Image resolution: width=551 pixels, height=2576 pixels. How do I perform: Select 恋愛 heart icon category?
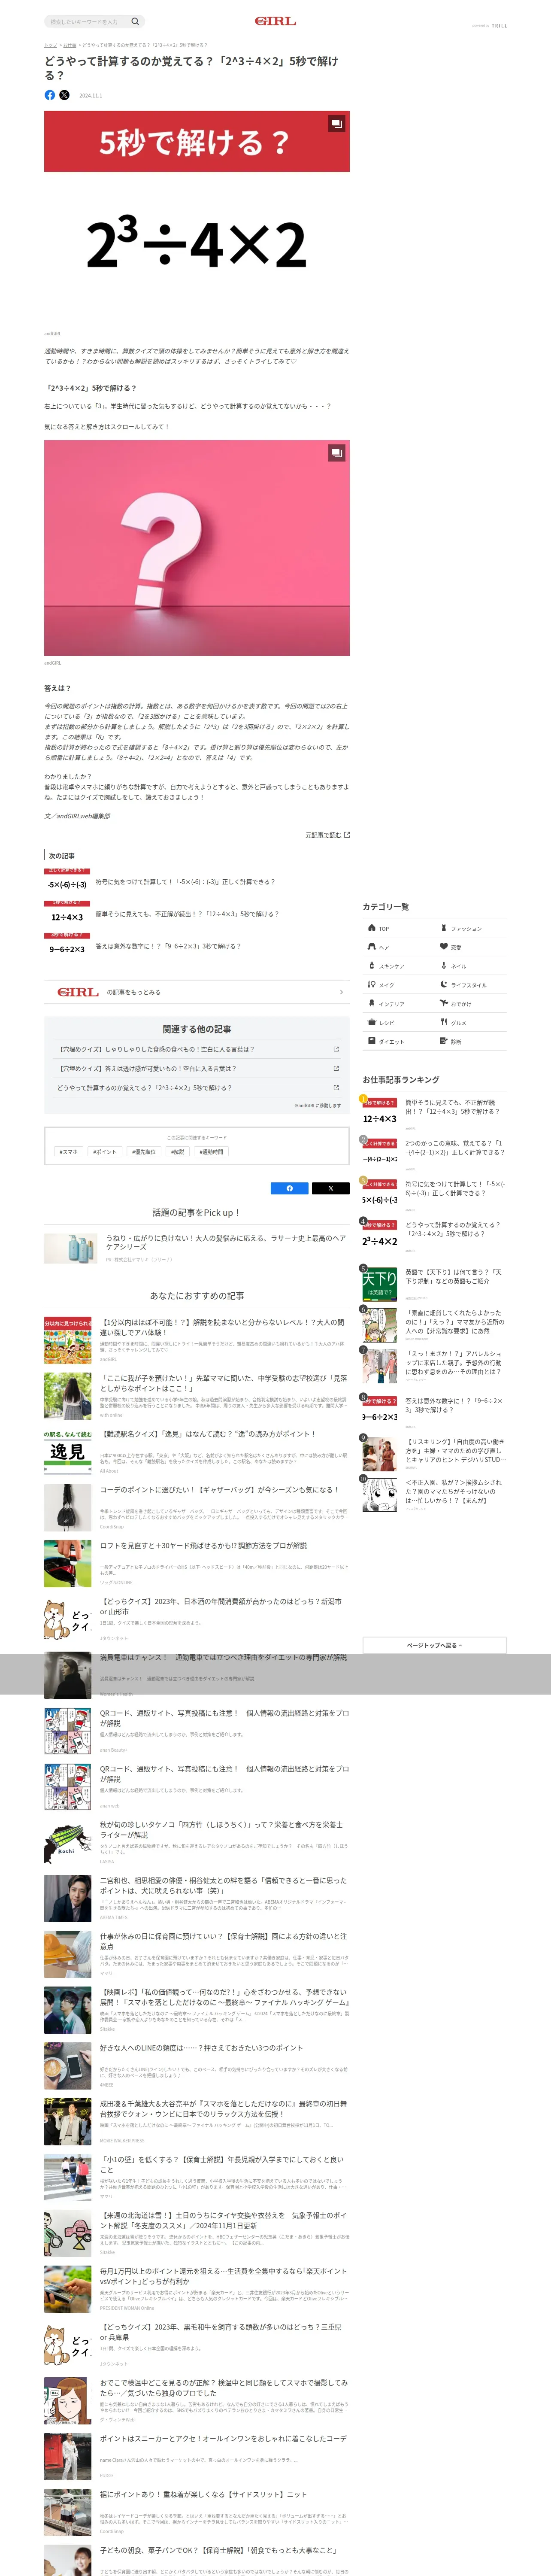coord(444,947)
